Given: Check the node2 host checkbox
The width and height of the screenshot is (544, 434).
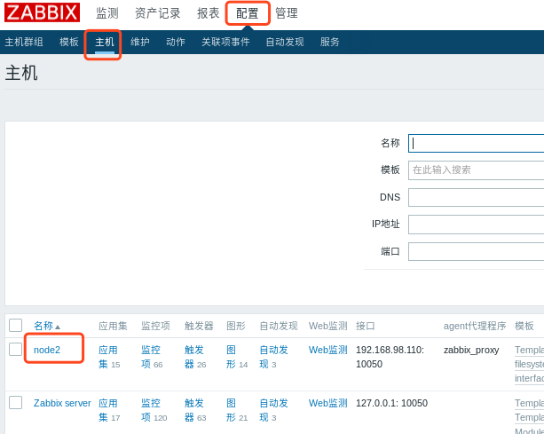Looking at the screenshot, I should point(16,350).
